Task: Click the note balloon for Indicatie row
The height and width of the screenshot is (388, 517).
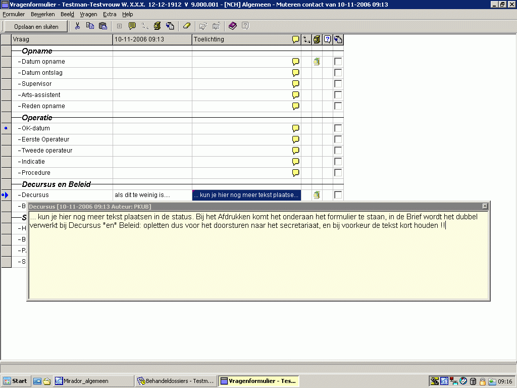Action: [296, 162]
